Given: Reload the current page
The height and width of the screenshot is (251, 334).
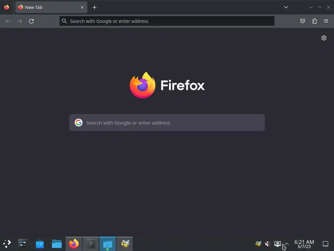Looking at the screenshot, I should pyautogui.click(x=31, y=21).
